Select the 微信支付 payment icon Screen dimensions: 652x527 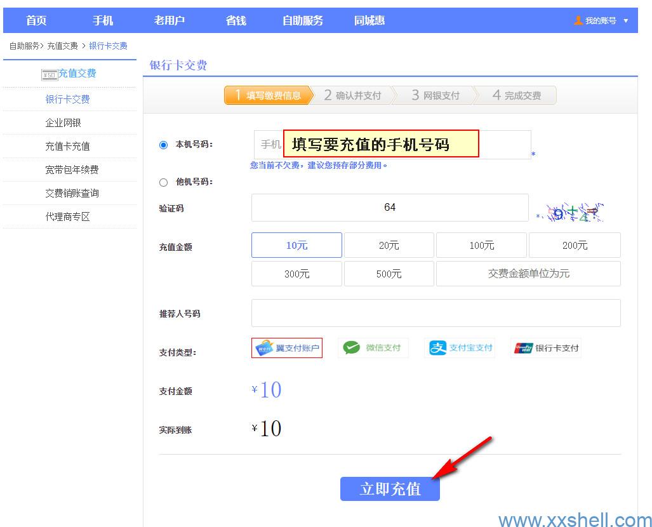coord(351,348)
